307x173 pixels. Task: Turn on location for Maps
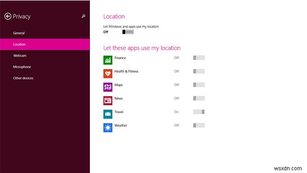(x=199, y=85)
